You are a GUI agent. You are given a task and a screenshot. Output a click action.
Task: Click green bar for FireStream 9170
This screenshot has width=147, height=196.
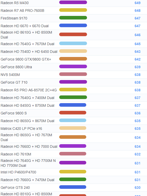[x=73, y=18]
